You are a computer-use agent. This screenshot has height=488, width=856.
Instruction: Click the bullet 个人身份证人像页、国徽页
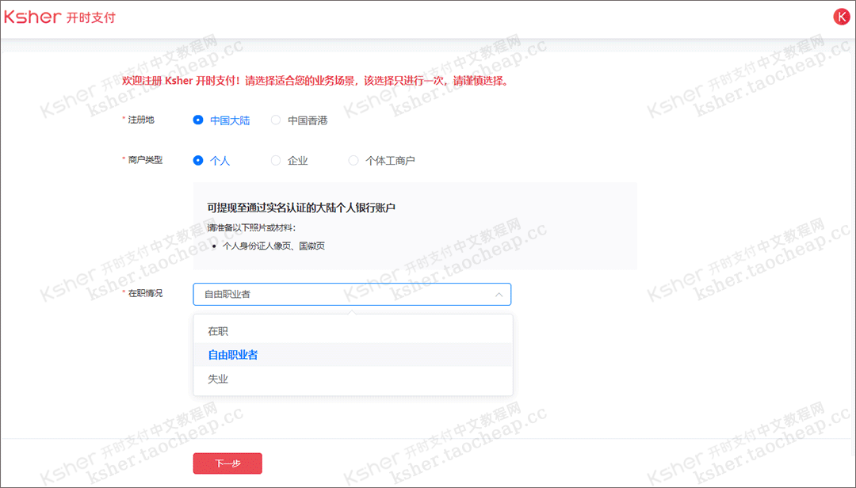click(273, 246)
